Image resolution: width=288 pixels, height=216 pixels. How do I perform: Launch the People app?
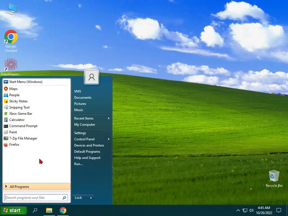(37, 95)
